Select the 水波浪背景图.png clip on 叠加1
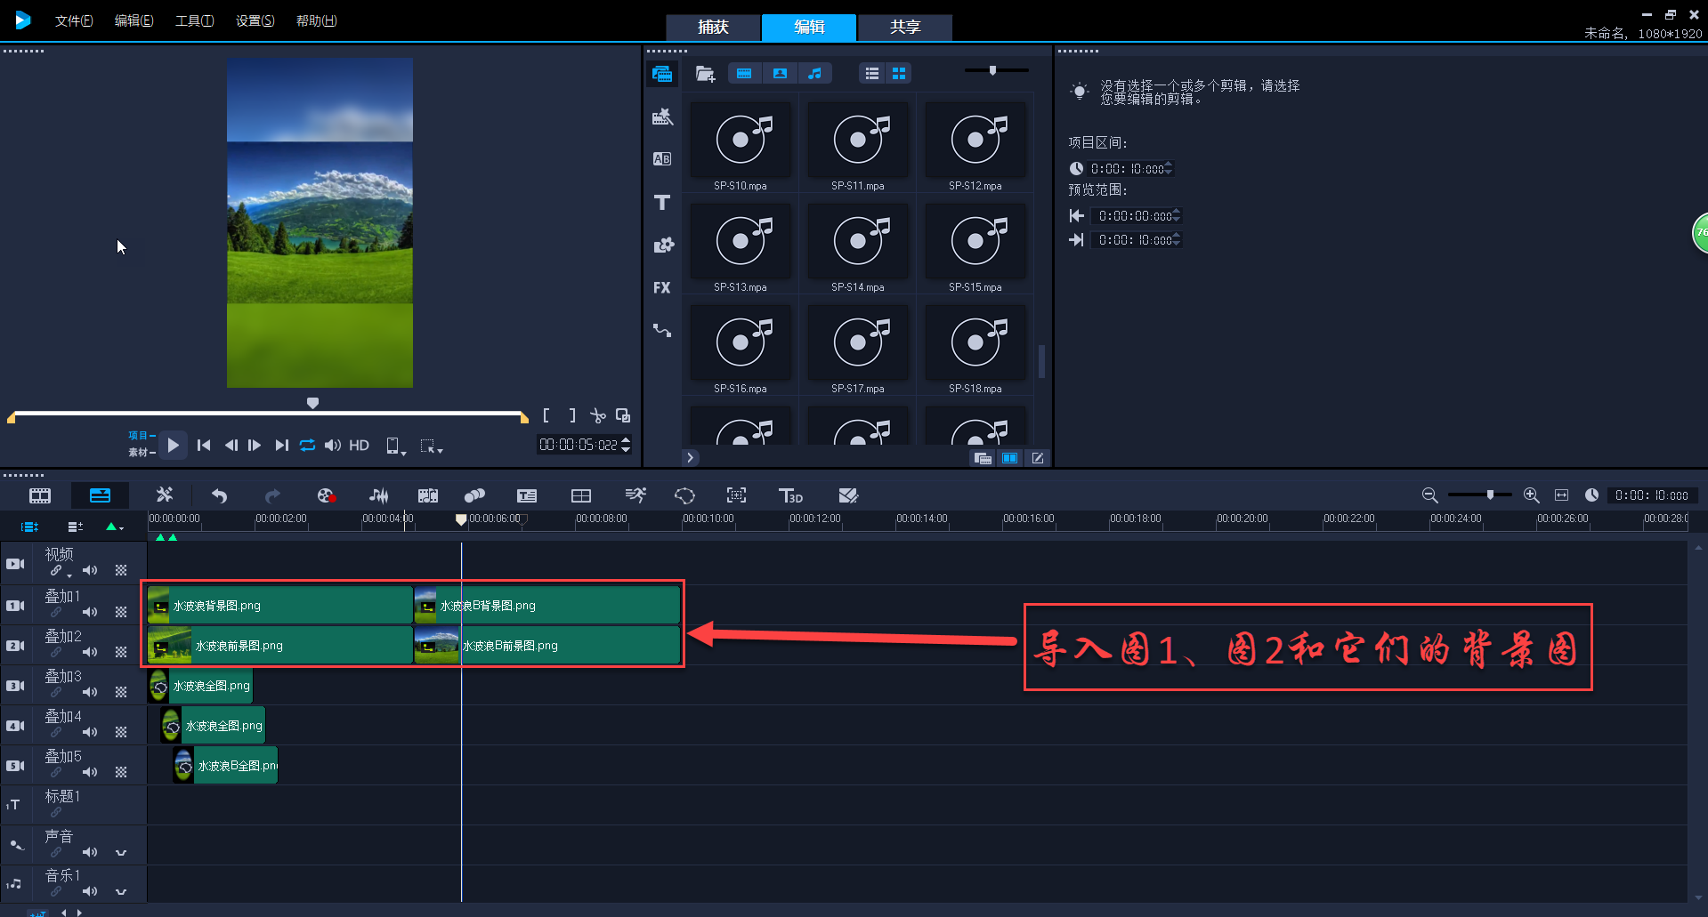The image size is (1708, 917). coord(279,606)
